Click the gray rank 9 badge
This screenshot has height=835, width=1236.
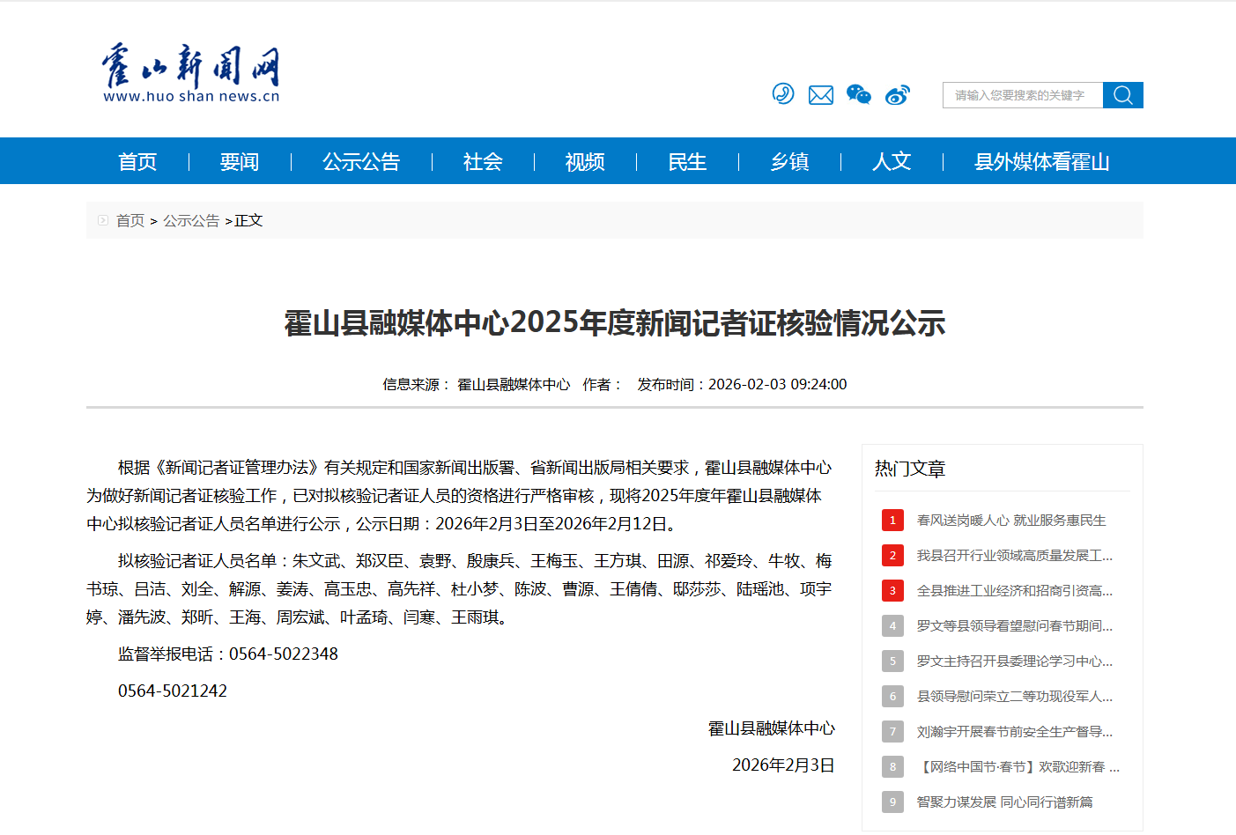(892, 802)
